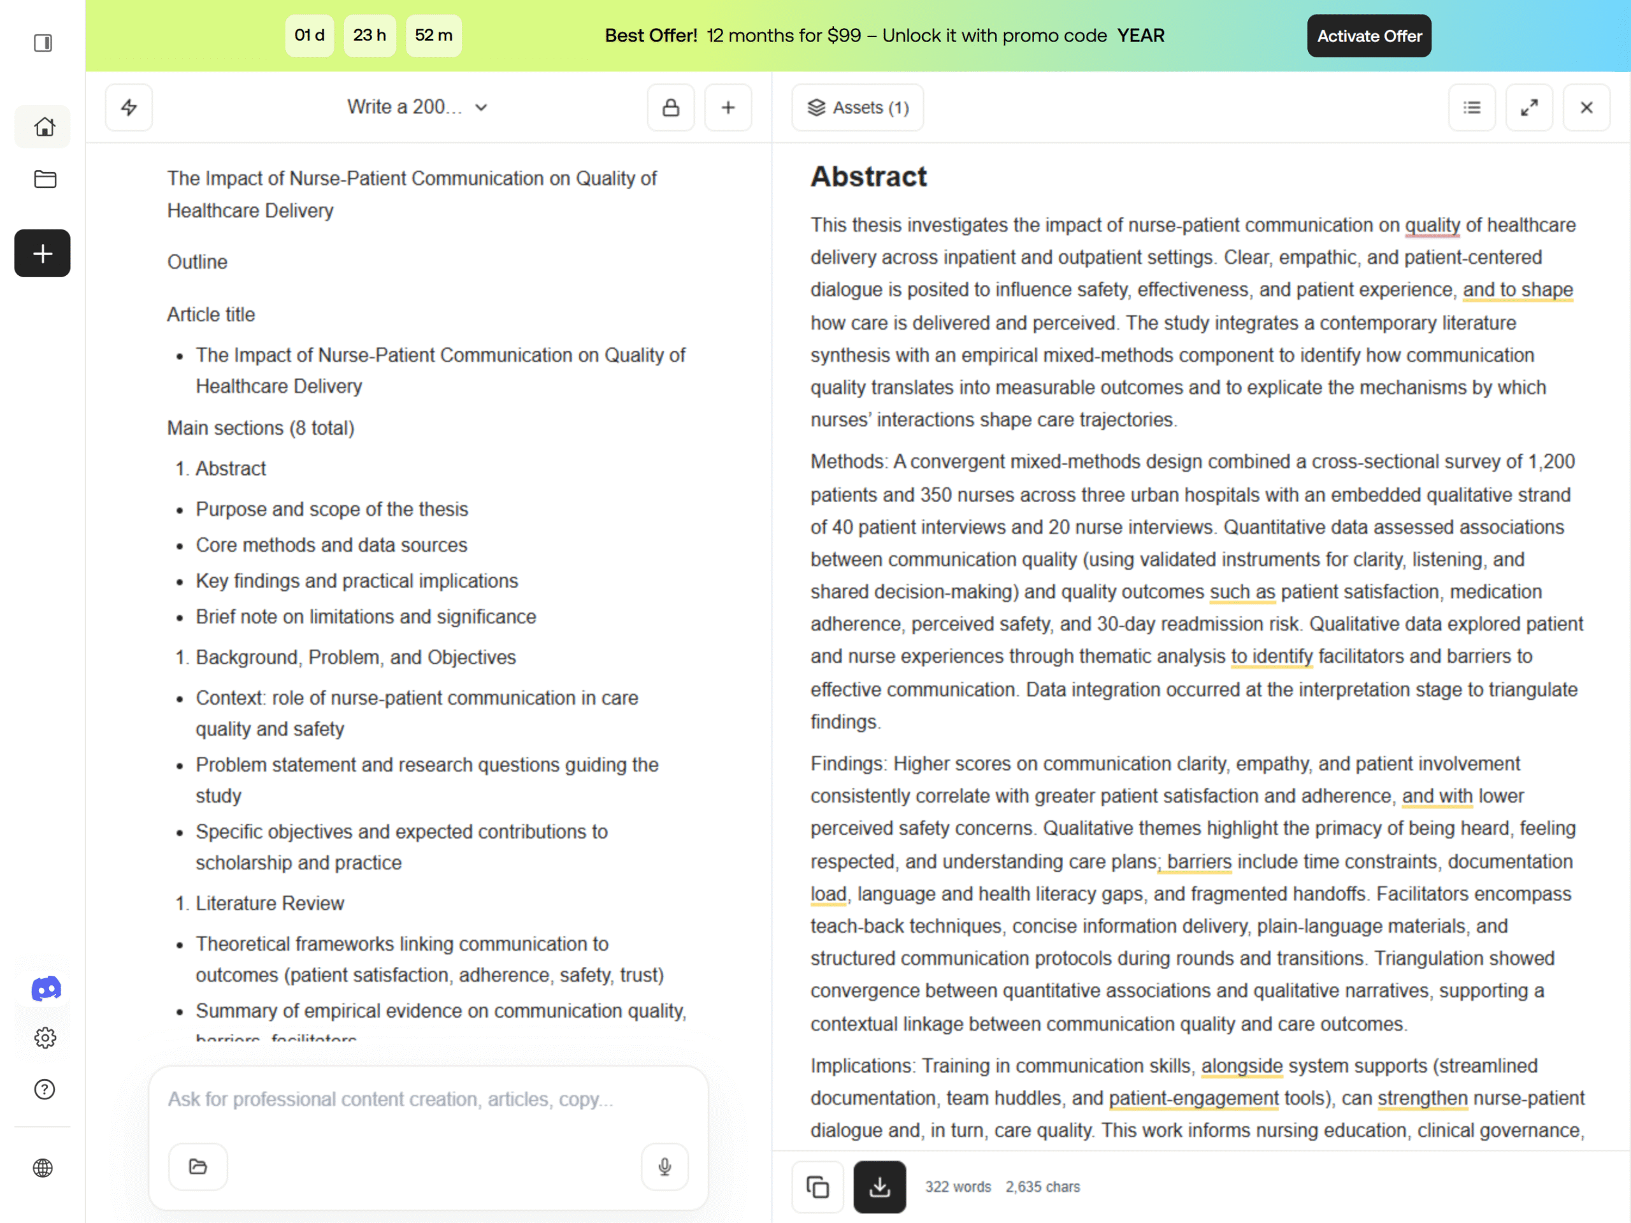Image resolution: width=1631 pixels, height=1223 pixels.
Task: Click the plus icon beside the lock
Action: coord(728,108)
